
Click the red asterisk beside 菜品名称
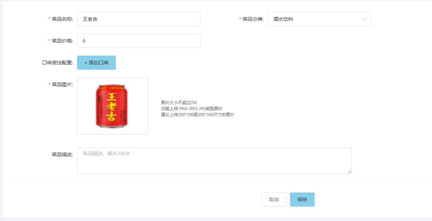(x=49, y=19)
